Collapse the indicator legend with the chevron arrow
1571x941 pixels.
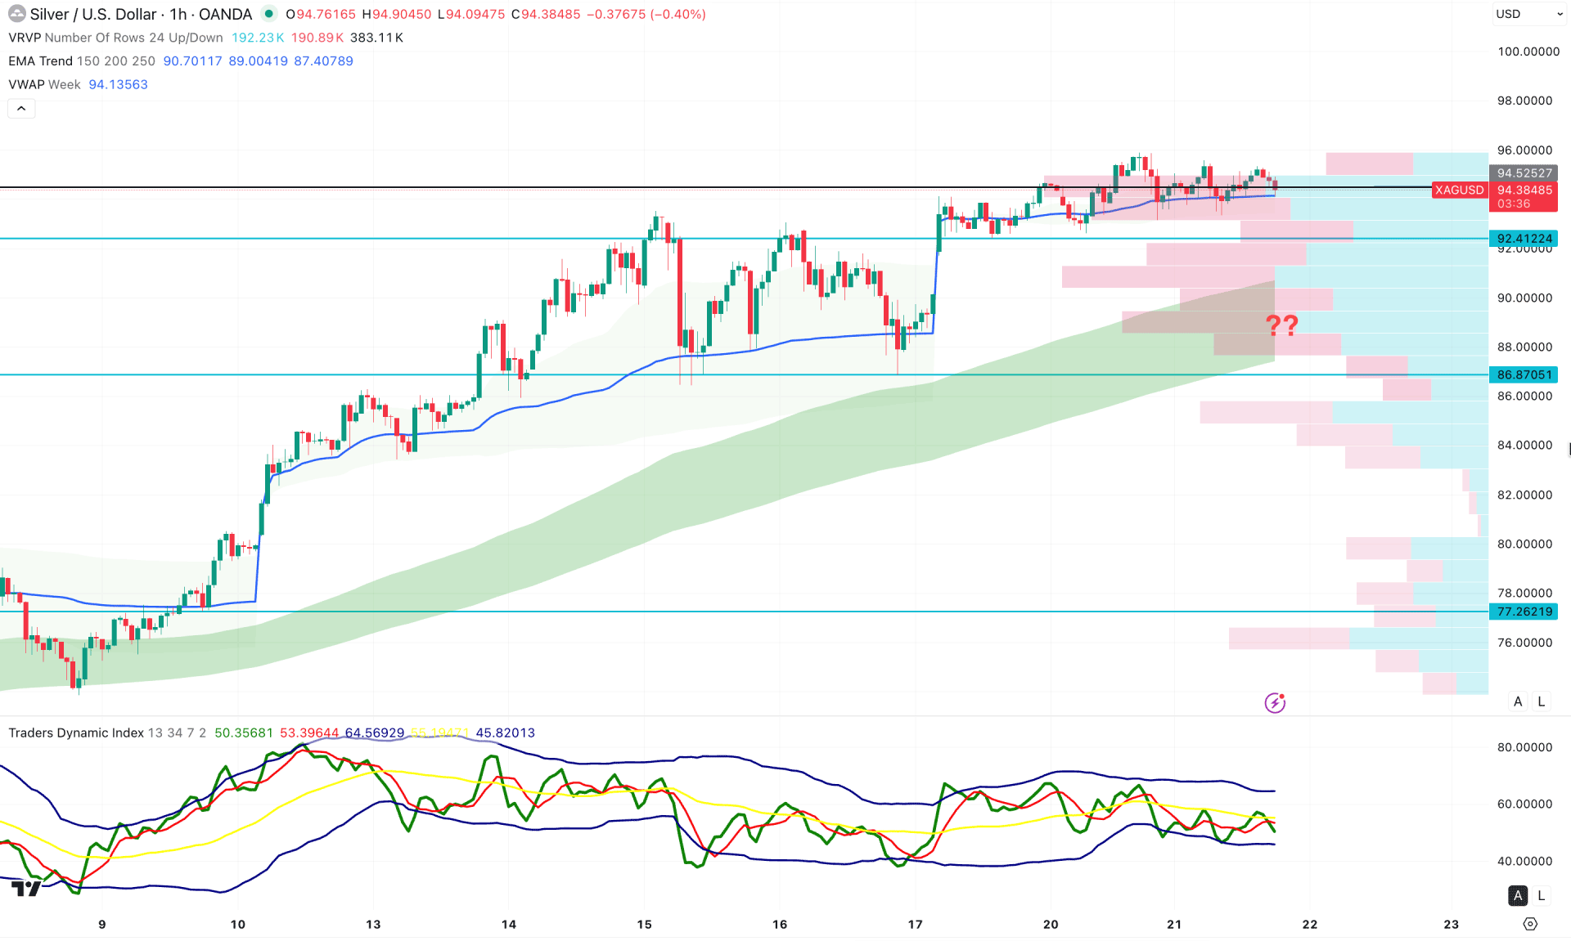(x=21, y=108)
